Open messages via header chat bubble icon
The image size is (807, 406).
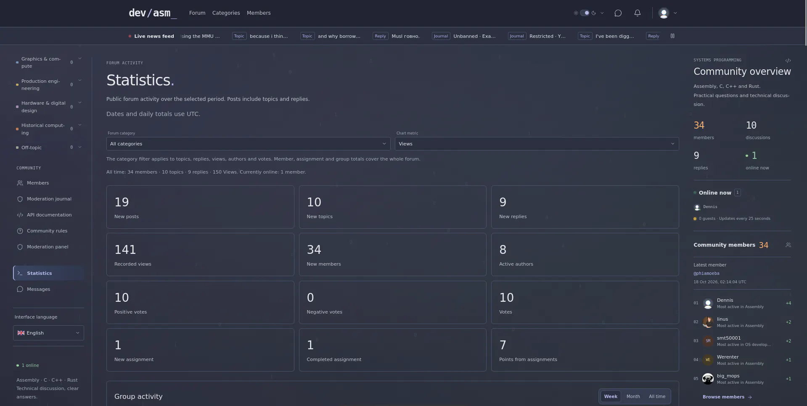pyautogui.click(x=618, y=13)
